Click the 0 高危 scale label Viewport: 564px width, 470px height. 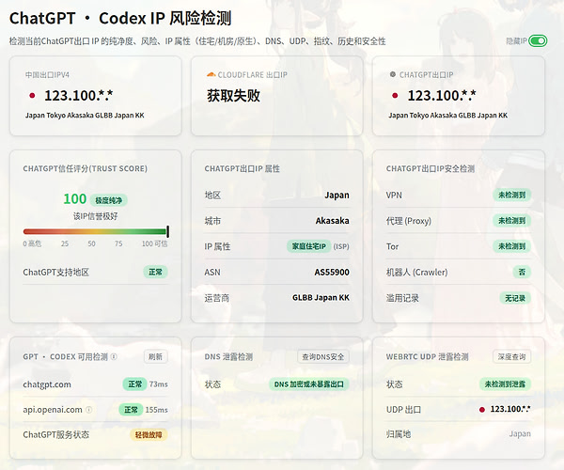[x=32, y=243]
